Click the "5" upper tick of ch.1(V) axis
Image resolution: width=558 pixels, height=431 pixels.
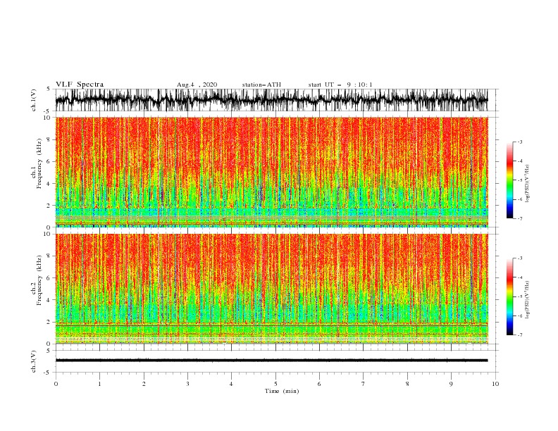49,89
